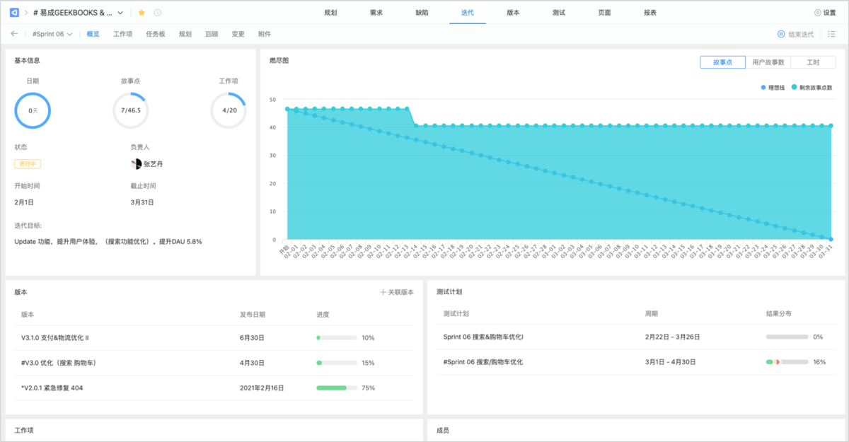Open the project info circle icon
The height and width of the screenshot is (442, 849).
[157, 13]
